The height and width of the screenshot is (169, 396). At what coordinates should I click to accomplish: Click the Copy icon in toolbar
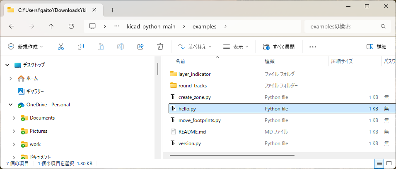tap(81, 47)
